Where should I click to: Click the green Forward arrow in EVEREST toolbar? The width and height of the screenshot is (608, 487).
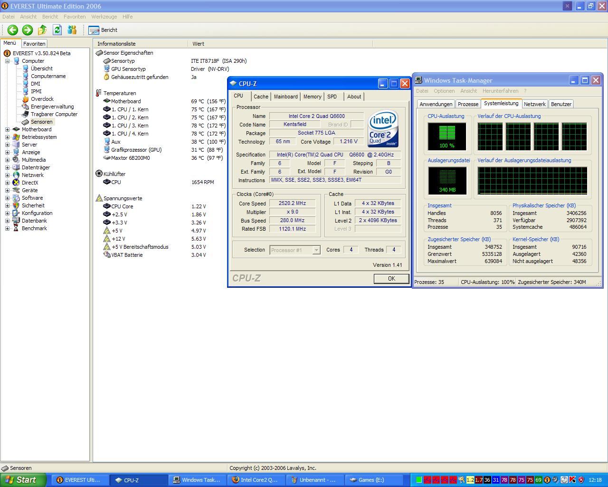click(28, 30)
